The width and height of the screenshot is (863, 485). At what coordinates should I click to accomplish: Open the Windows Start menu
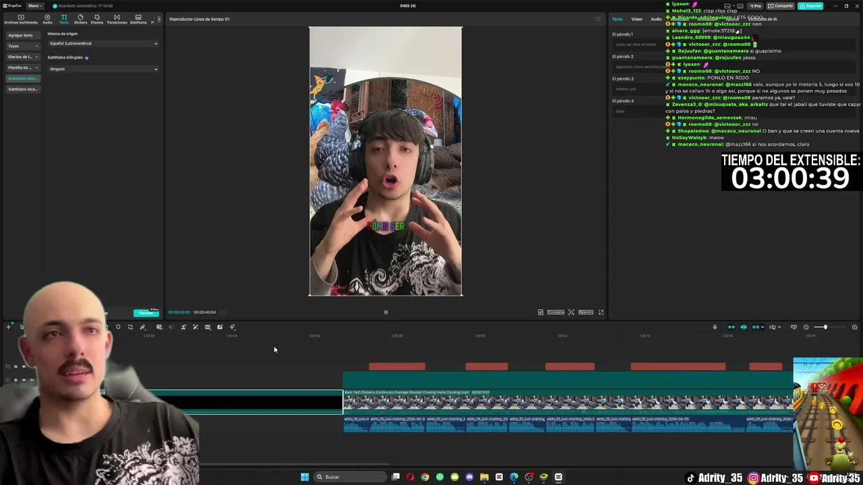coord(305,477)
